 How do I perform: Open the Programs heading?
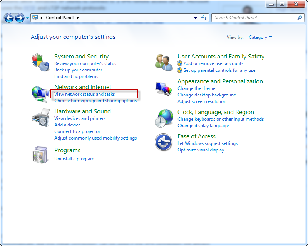pyautogui.click(x=67, y=150)
